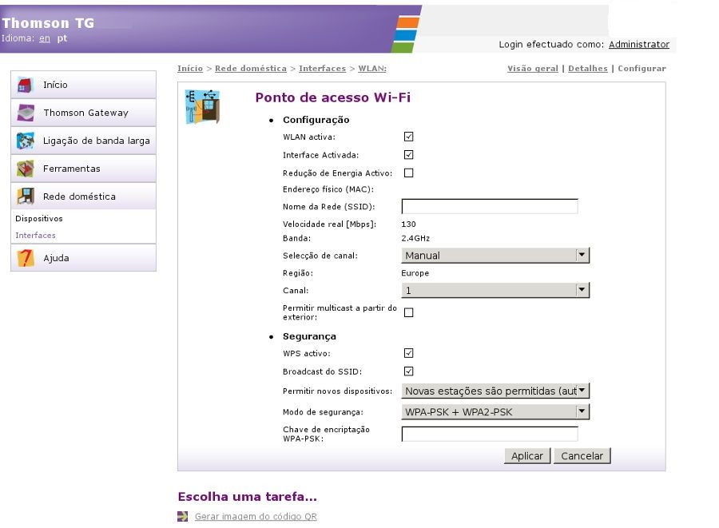Switch language to English via en link
The width and height of the screenshot is (719, 528).
coord(45,38)
